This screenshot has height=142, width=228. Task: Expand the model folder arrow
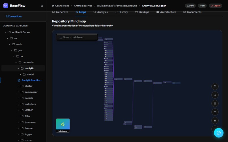click(20, 74)
